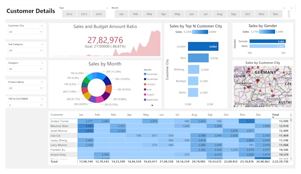
Task: Open the Category filter dropdown
Action: pyautogui.click(x=26, y=69)
